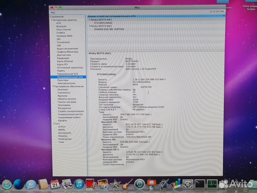Select Кардридер in the sidebar
257x193 pixels.
[63, 58]
